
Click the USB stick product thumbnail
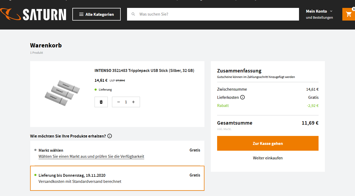pos(62,92)
